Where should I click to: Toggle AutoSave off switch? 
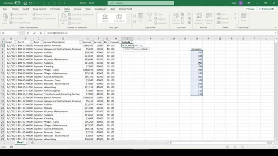[18, 3]
